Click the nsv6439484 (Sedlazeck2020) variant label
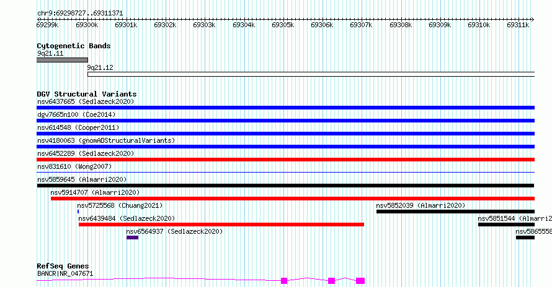This screenshot has height=287, width=552. [127, 218]
